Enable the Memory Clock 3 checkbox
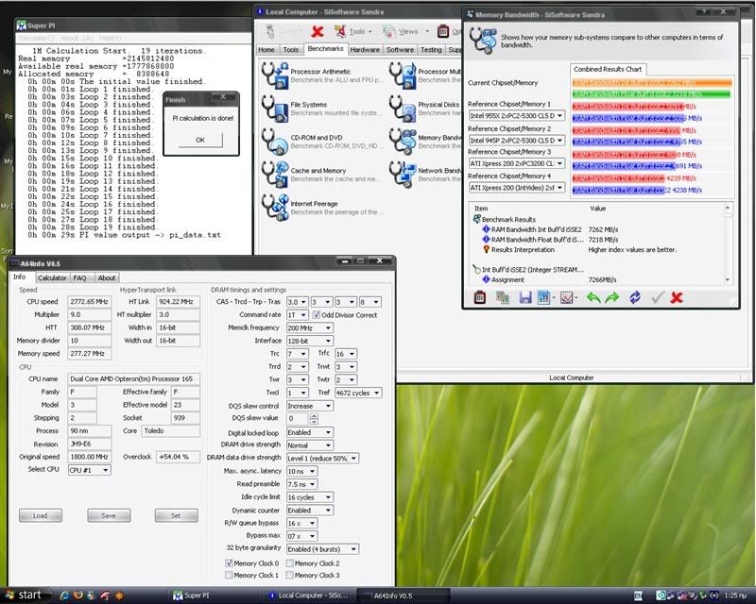 click(x=289, y=575)
